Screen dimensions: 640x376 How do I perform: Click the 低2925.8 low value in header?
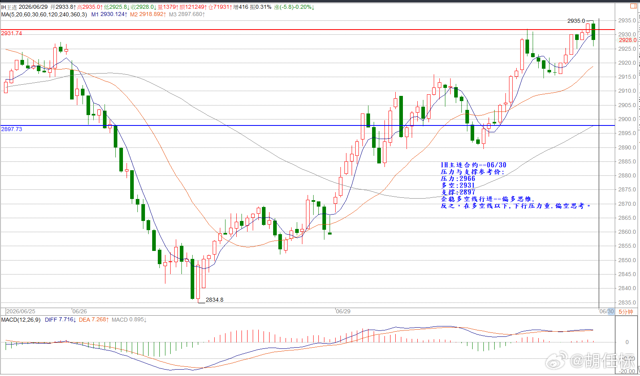point(117,7)
